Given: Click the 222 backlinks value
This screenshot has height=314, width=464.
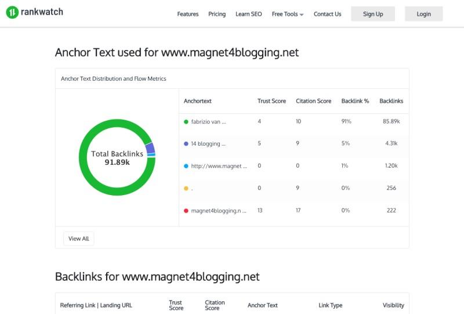Looking at the screenshot, I should point(391,211).
